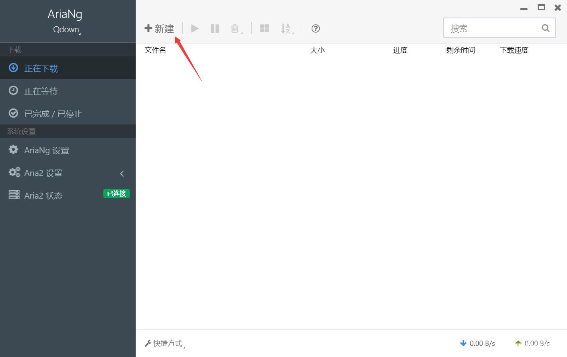Click the server icon beside Aria2 状态
Screen dimensions: 567x357
(x=14, y=195)
